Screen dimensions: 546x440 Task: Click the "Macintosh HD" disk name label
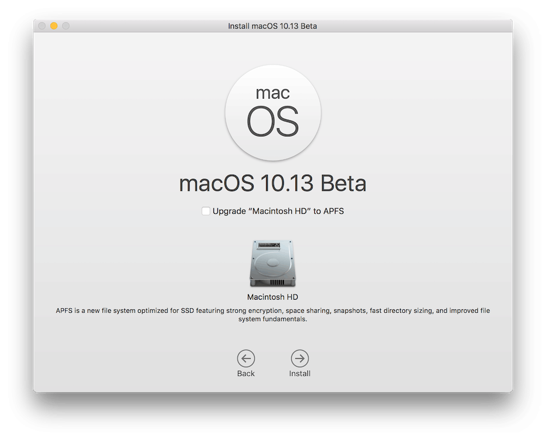(272, 297)
